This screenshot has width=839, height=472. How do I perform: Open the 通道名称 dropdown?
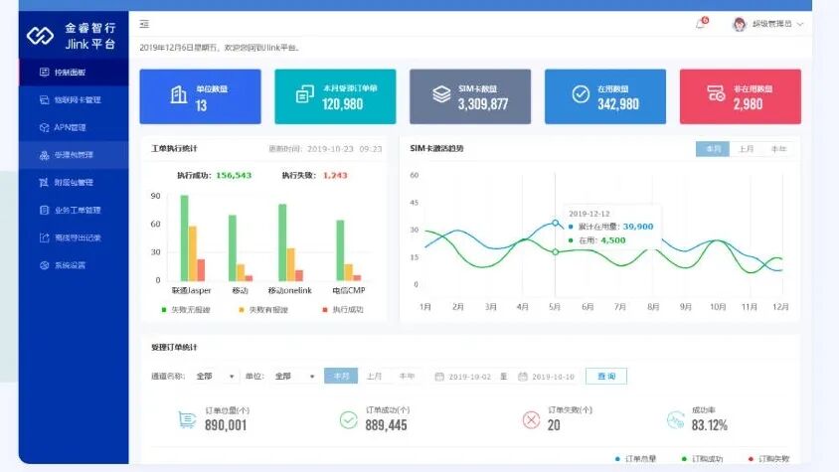click(216, 377)
